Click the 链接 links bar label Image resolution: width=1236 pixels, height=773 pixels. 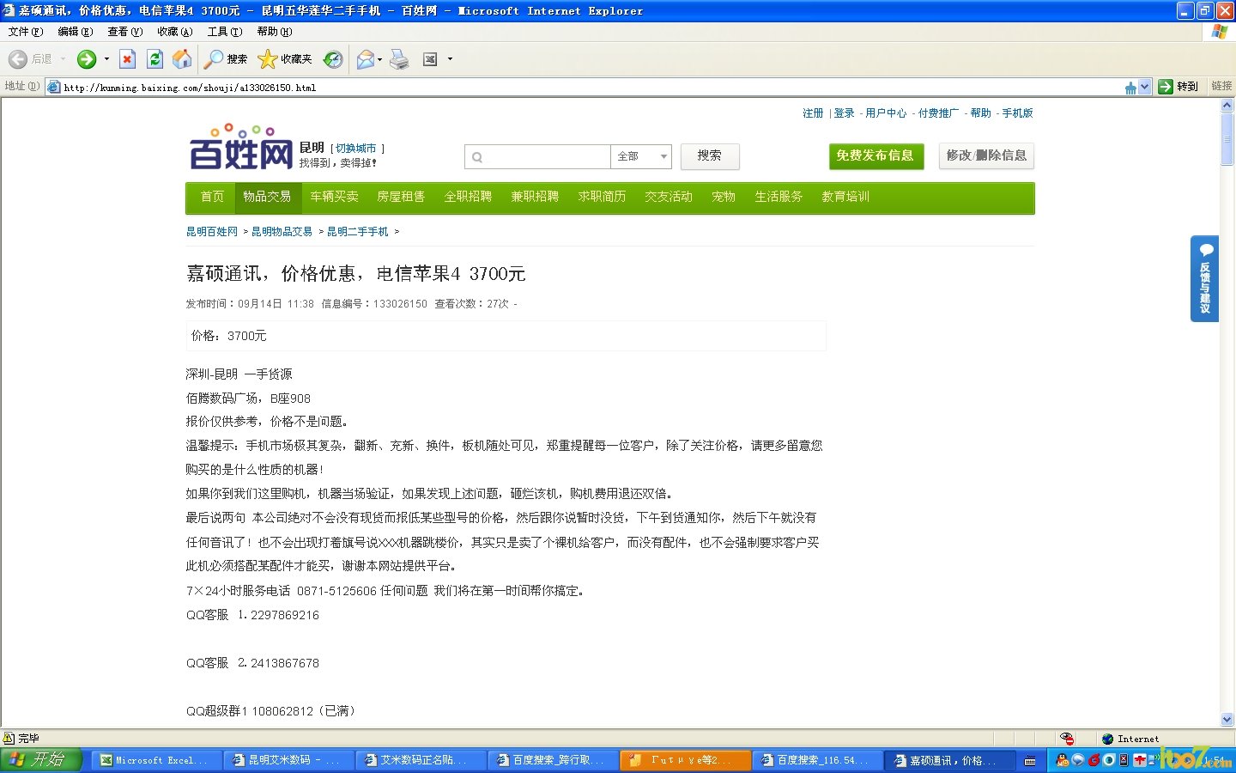click(x=1221, y=86)
